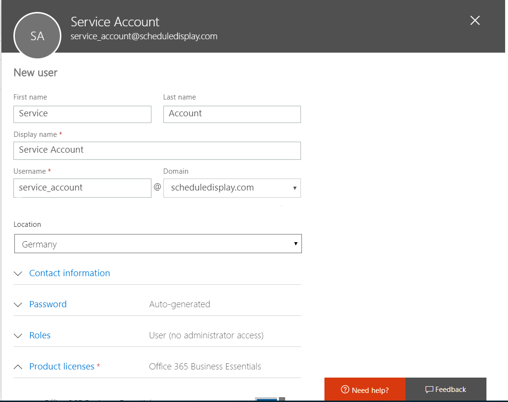
Task: Close the New user panel
Action: tap(474, 21)
